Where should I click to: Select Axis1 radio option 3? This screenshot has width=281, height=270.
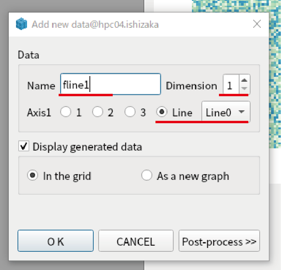[x=130, y=112]
